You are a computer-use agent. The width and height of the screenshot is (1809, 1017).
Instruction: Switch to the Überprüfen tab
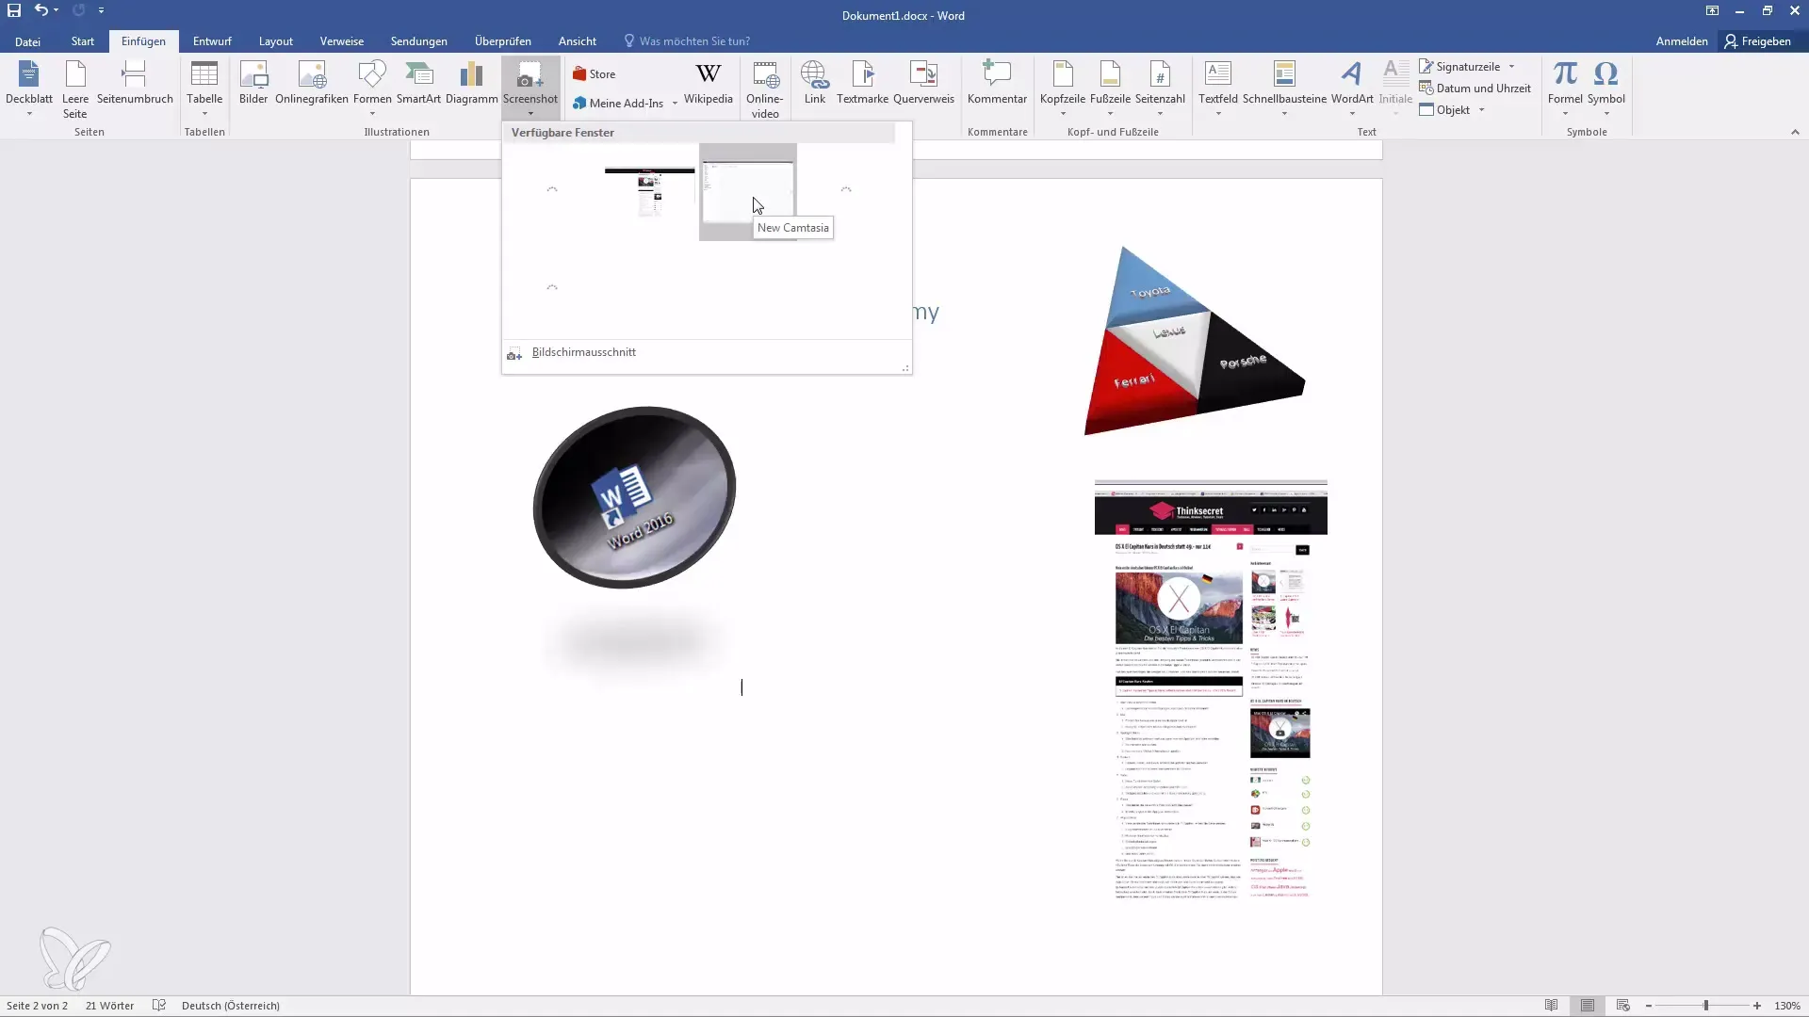tap(503, 41)
